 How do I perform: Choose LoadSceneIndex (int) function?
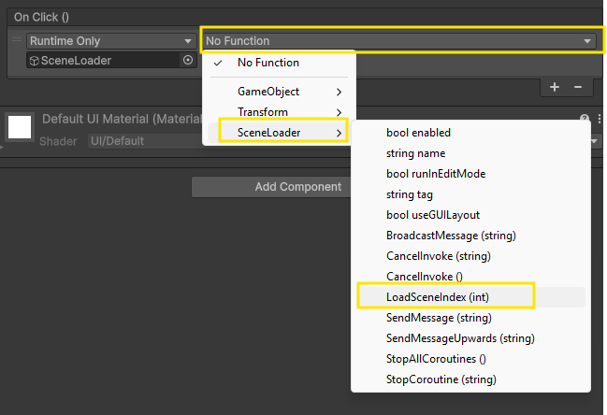(470, 297)
